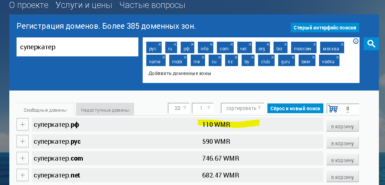Remove the "com" zone tag
Screen dimensions: 385x185
point(232,44)
